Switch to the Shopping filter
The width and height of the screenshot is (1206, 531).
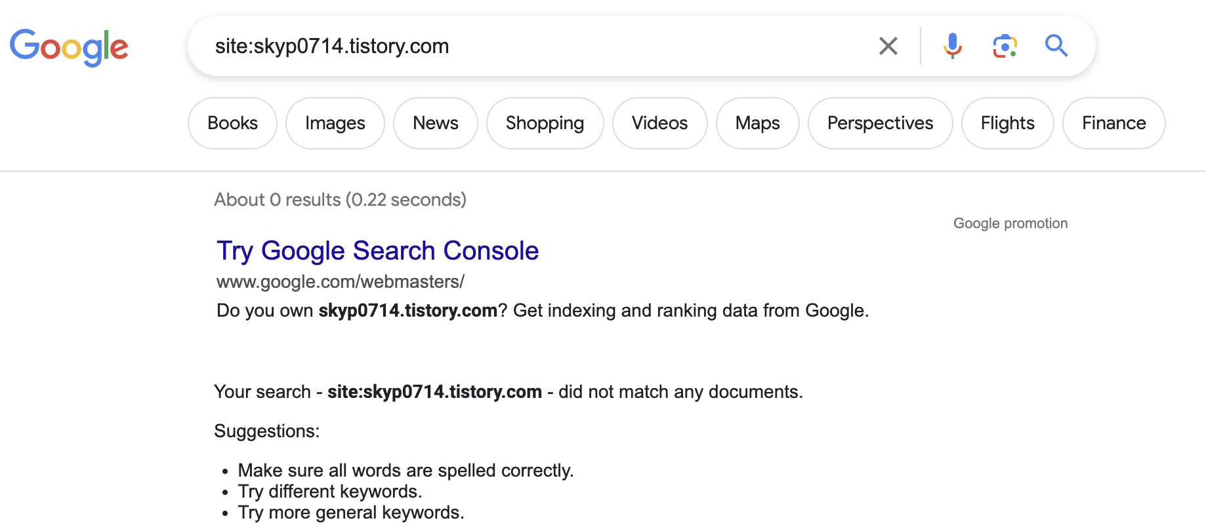(545, 123)
